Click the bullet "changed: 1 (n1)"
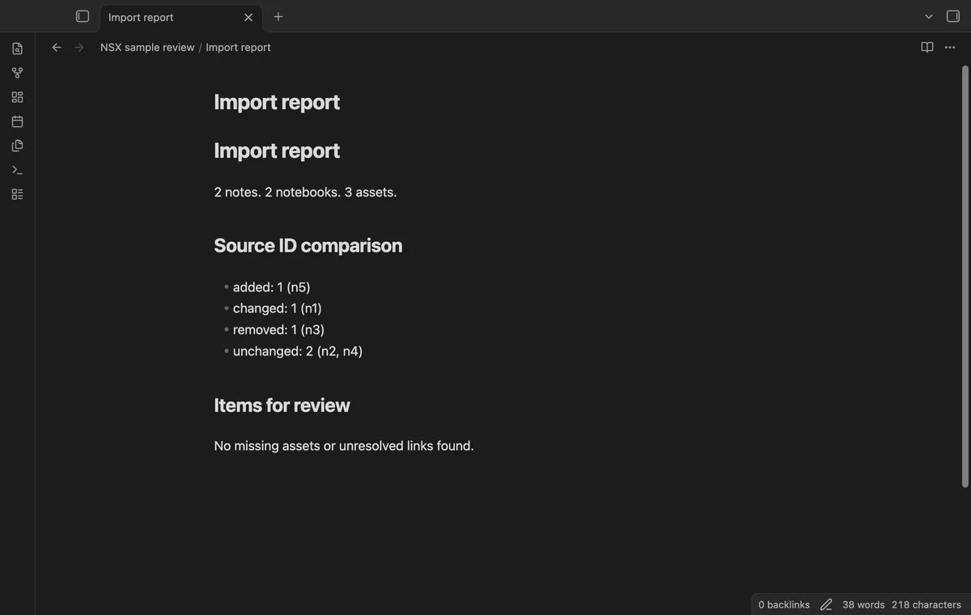This screenshot has width=971, height=615. tap(278, 308)
